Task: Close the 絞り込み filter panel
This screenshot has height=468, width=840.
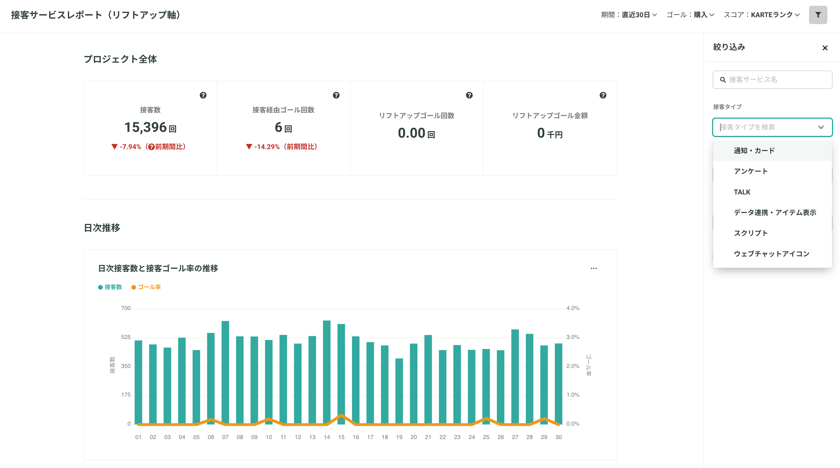Action: click(825, 48)
